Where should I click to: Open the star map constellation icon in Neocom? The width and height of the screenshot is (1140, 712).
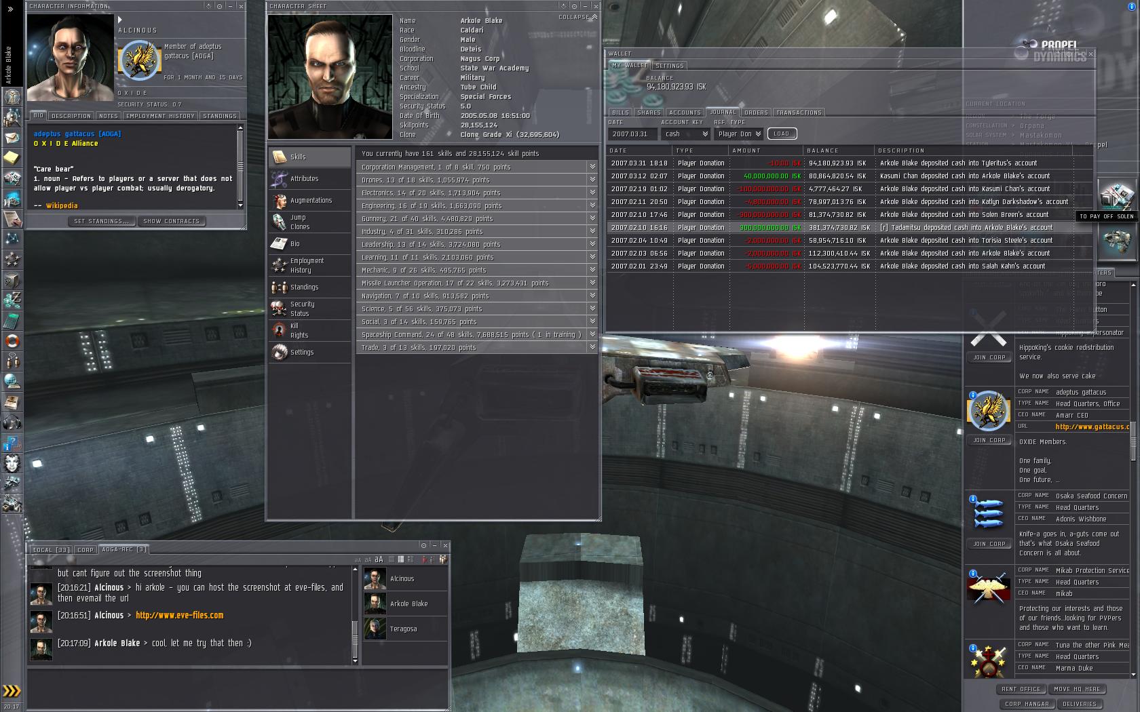[12, 239]
